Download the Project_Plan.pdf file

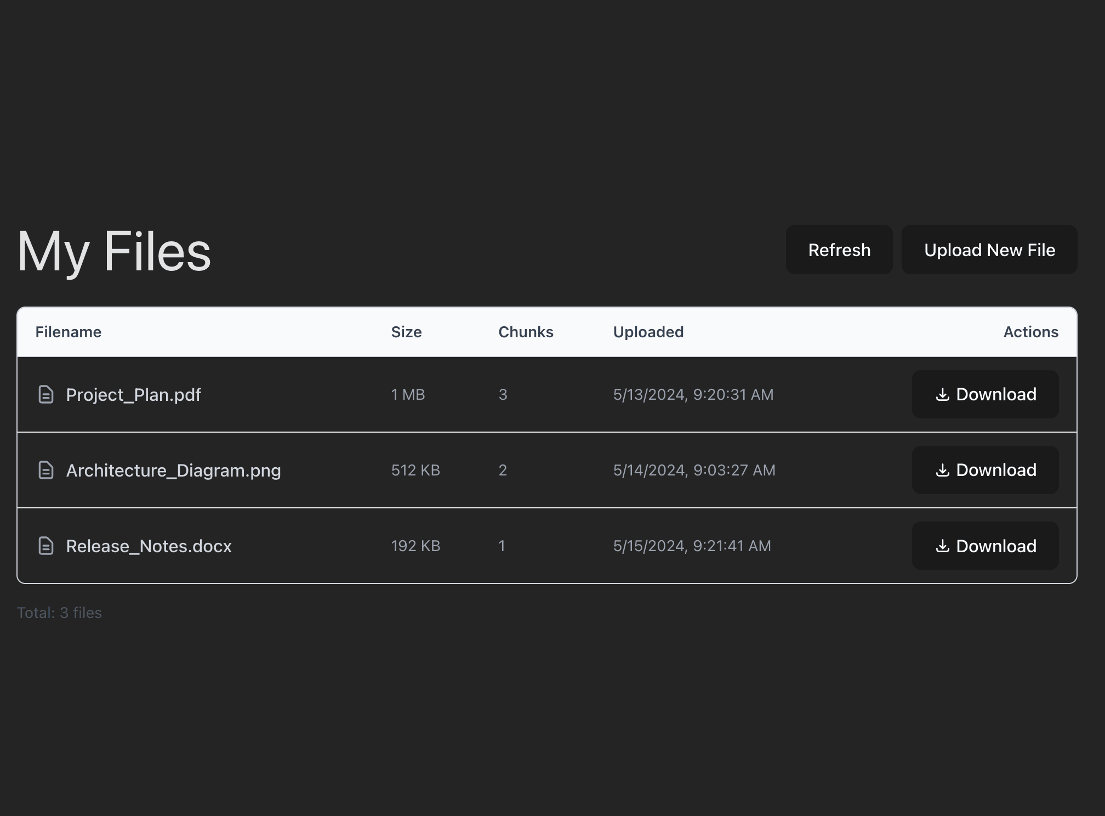[x=985, y=394]
